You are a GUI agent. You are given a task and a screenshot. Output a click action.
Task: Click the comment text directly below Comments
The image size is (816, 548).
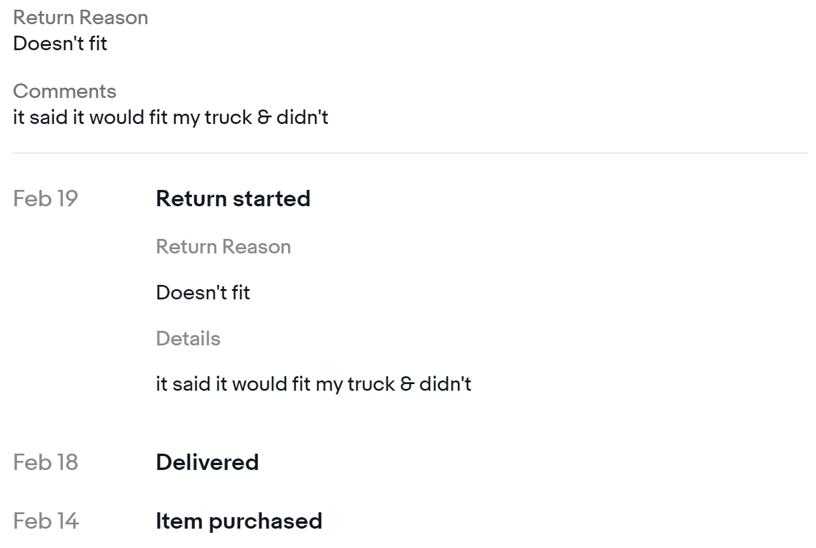coord(171,117)
